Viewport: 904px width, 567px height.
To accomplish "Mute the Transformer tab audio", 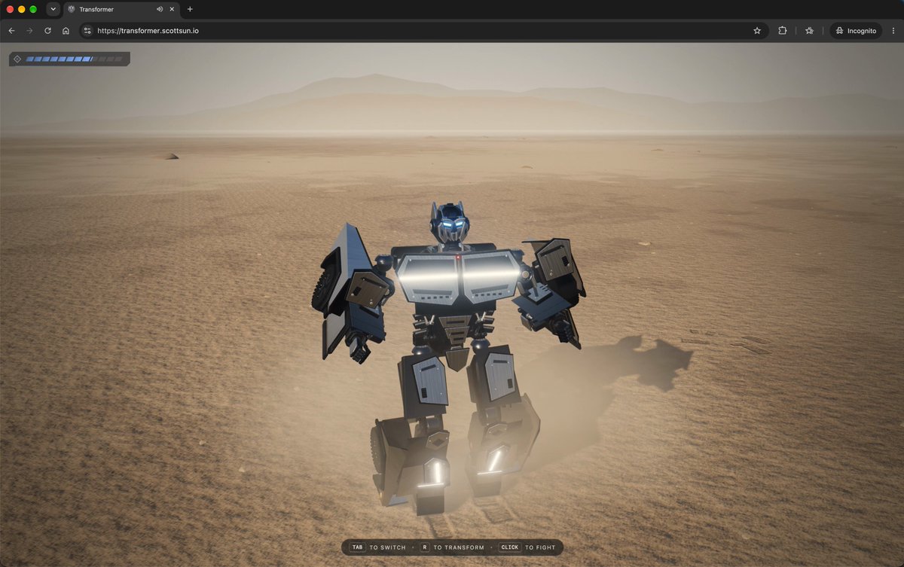I will [160, 9].
